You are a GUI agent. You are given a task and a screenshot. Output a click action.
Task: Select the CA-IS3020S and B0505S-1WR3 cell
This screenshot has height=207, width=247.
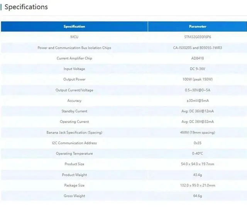197,48
